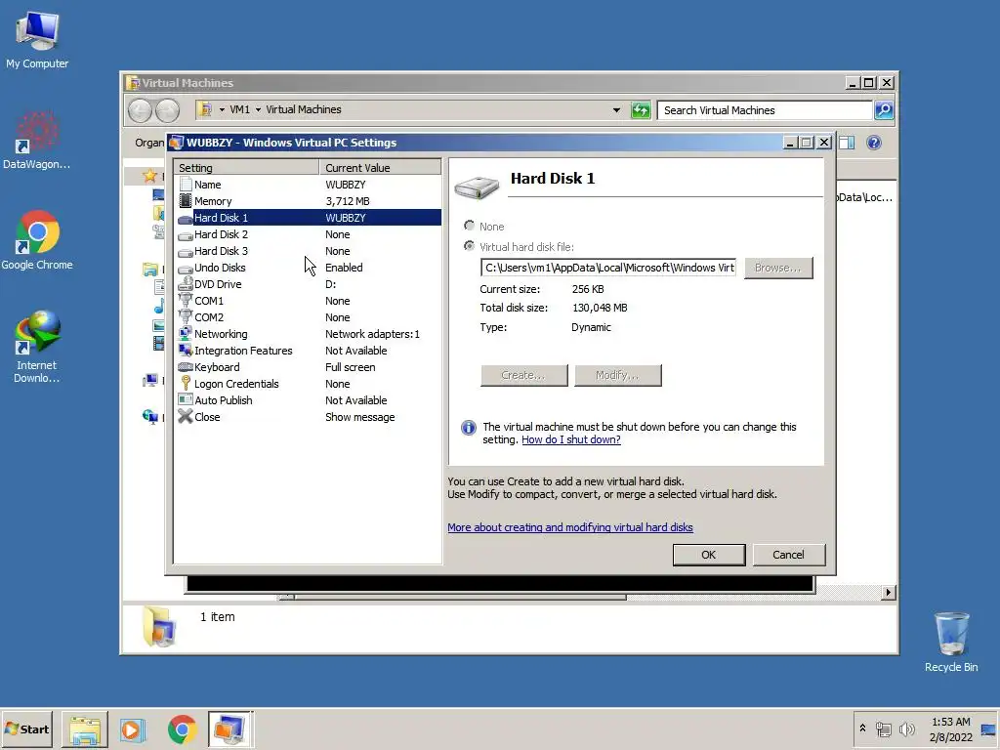Image resolution: width=1000 pixels, height=750 pixels.
Task: Open Chrome from the taskbar
Action: pos(183,729)
